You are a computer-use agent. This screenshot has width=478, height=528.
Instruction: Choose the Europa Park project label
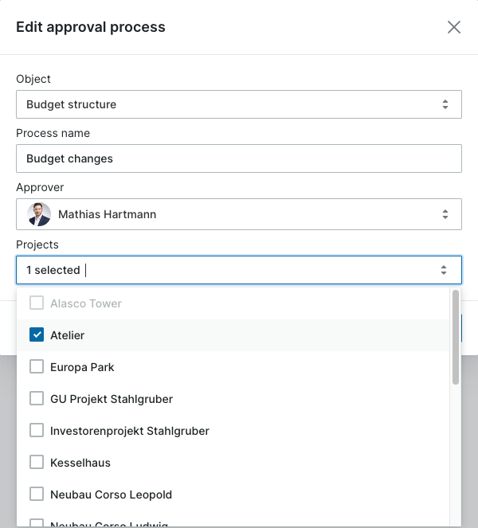[x=82, y=367]
